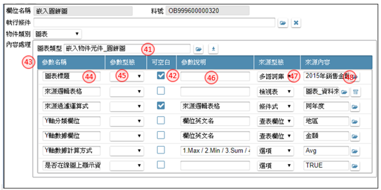The height and width of the screenshot is (190, 381).
Task: Open folder icon in Y軸數據欄位 row
Action: click(355, 136)
